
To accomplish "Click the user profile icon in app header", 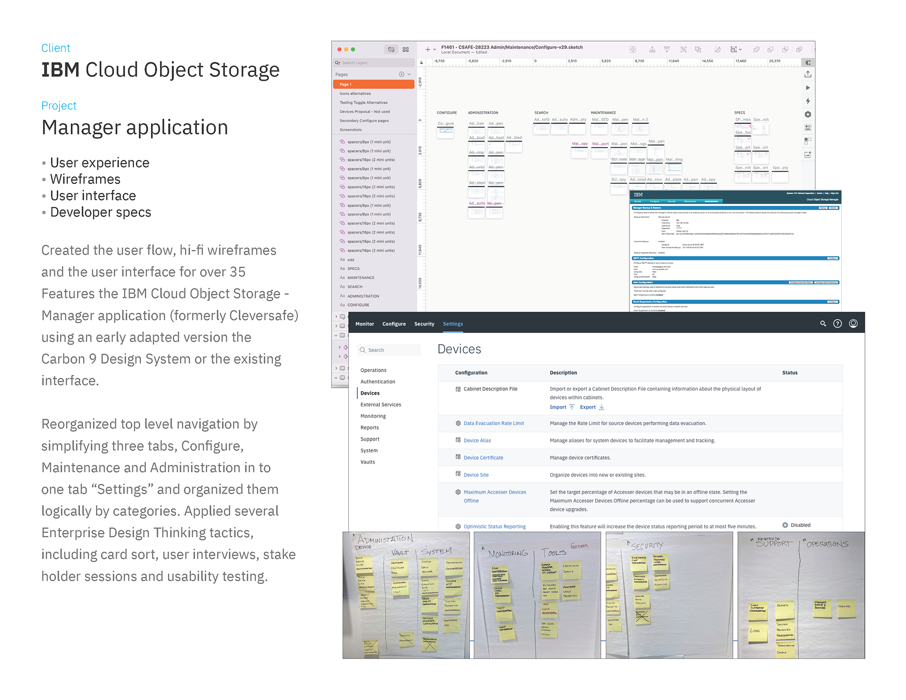I will coord(853,324).
